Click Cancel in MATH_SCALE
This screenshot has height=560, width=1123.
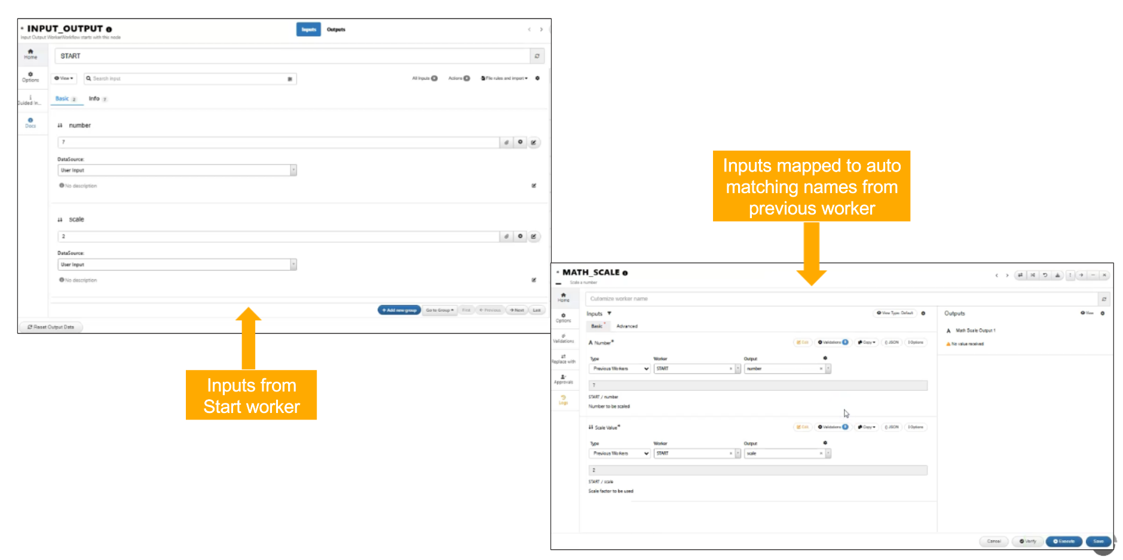(994, 541)
